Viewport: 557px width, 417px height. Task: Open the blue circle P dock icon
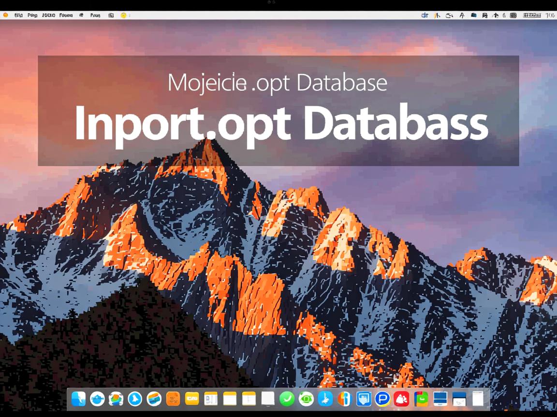click(x=382, y=399)
